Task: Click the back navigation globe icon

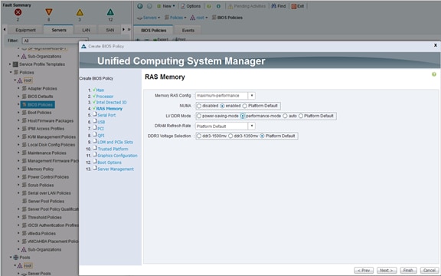Action: click(x=140, y=6)
